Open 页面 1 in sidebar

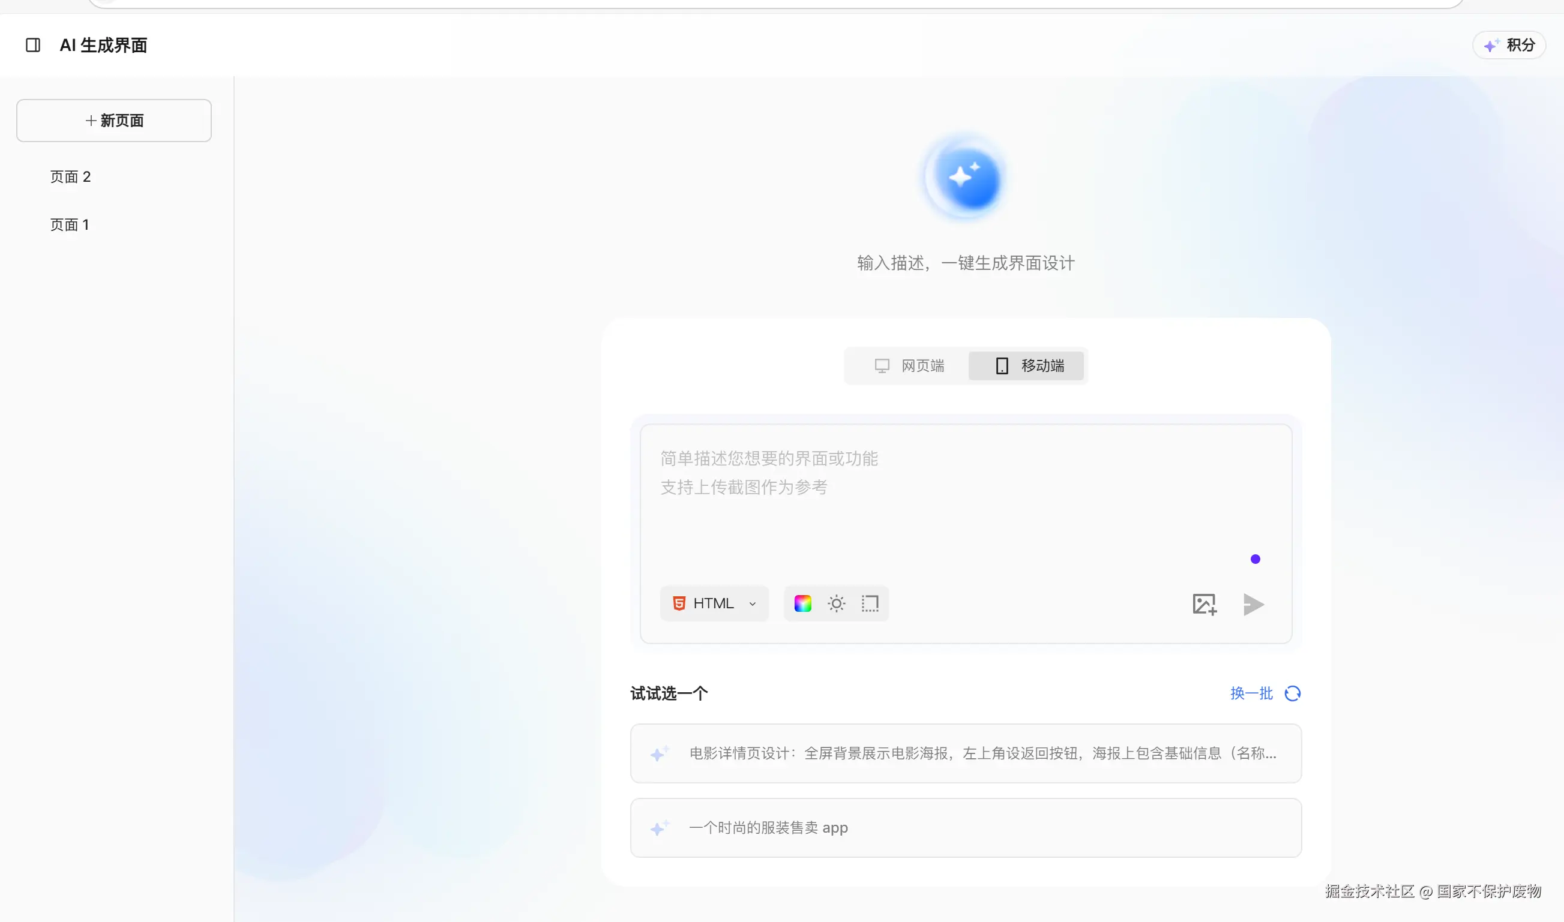tap(70, 225)
